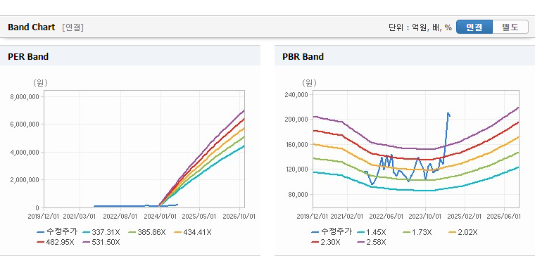Toggle 385.86X legend entry
The height and width of the screenshot is (256, 535).
pos(147,232)
